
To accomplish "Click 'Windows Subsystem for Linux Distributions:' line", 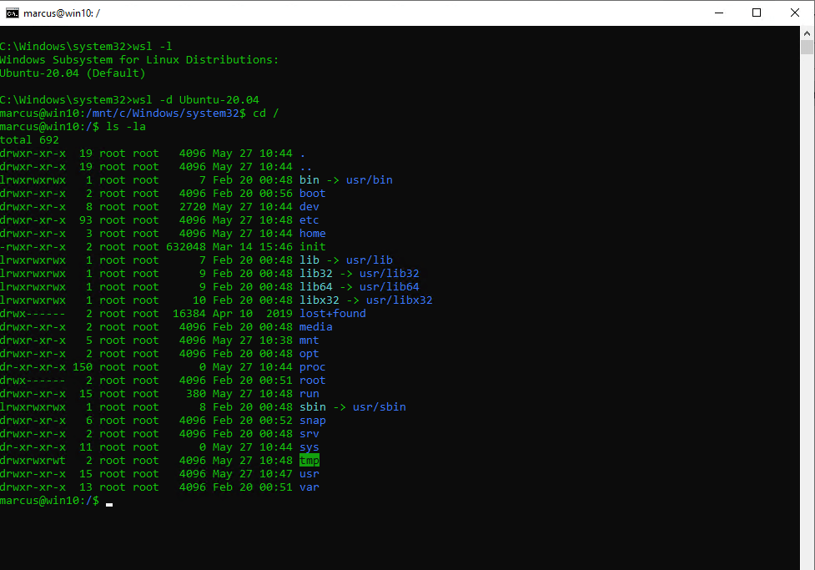I will 139,60.
